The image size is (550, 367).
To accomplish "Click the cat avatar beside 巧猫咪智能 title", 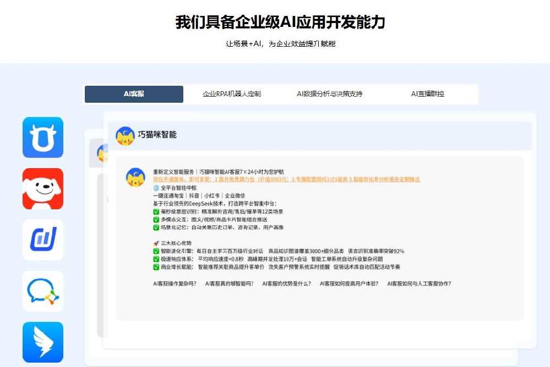I will click(x=125, y=136).
